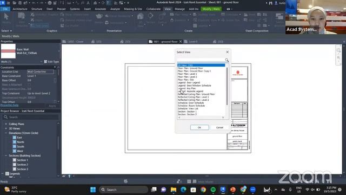Click the search magnifier in Select View dialog
346x195 pixels.
pyautogui.click(x=227, y=60)
